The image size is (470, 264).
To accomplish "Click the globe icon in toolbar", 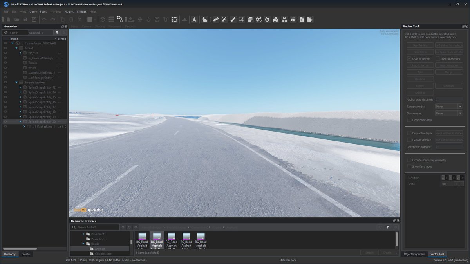I will pos(293,19).
